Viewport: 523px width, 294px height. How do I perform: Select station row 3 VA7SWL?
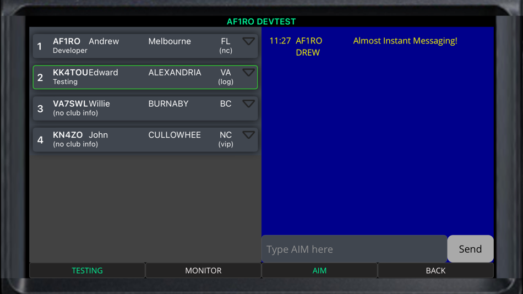coord(145,108)
